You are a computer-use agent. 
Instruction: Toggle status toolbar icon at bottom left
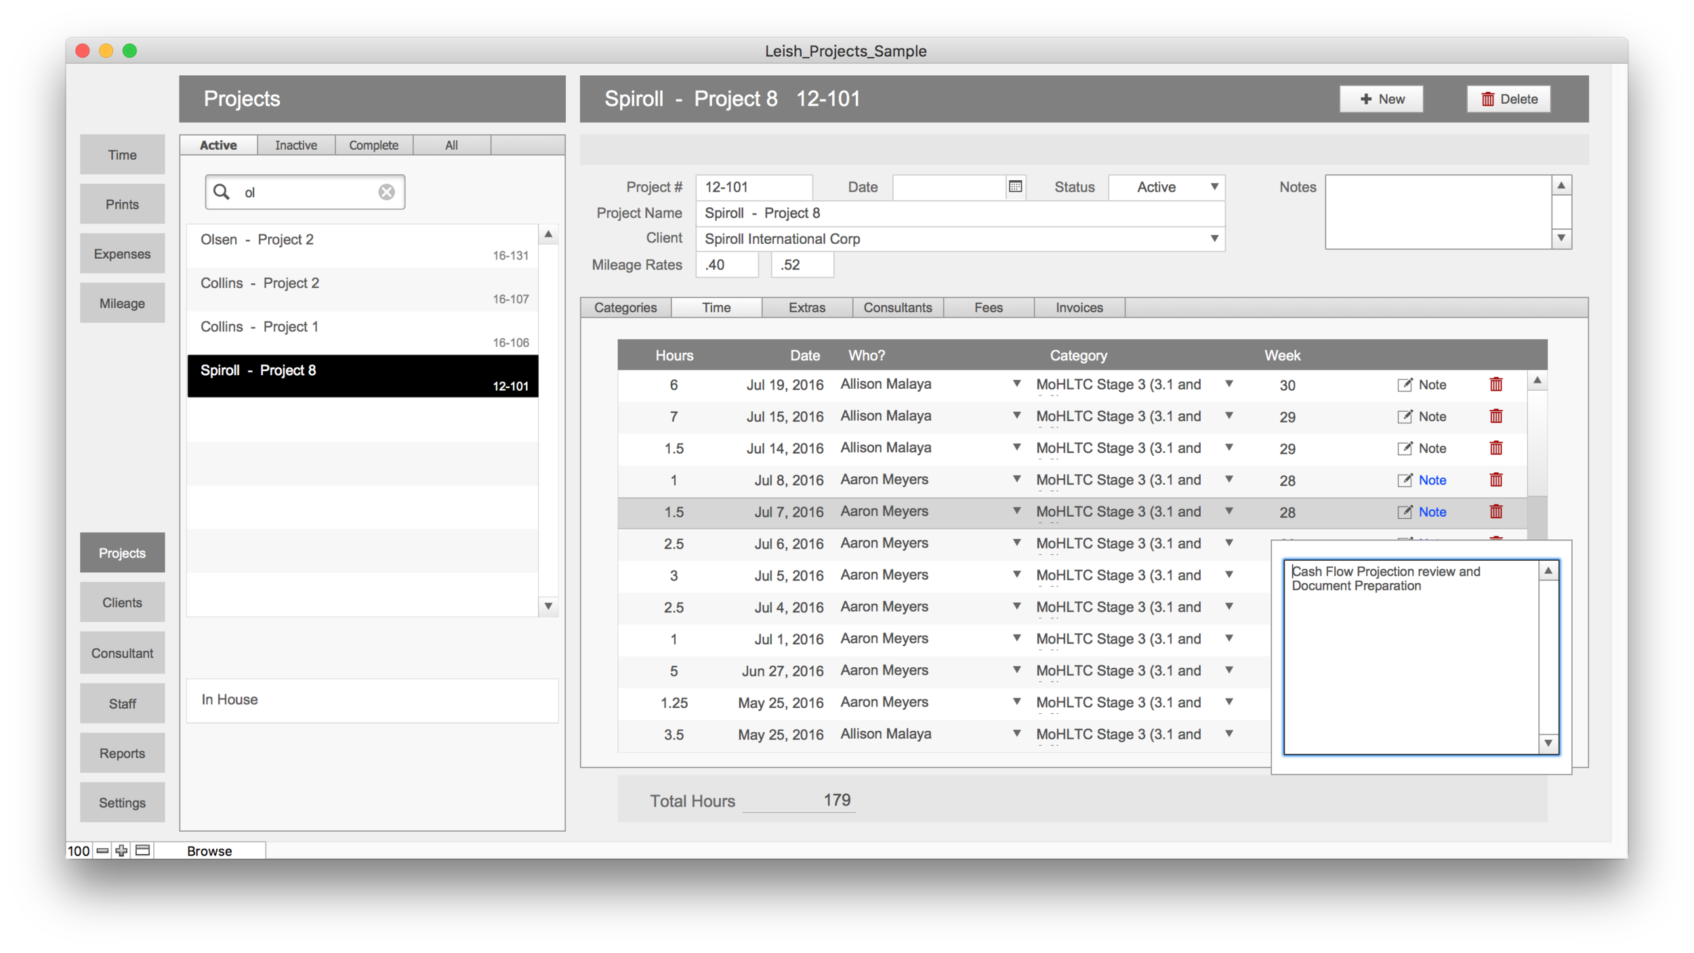click(x=143, y=851)
